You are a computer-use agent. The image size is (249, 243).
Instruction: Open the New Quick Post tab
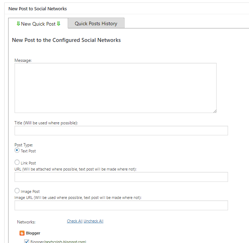pos(38,24)
